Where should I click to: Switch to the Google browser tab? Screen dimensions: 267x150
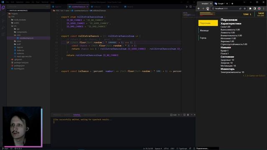221,4
